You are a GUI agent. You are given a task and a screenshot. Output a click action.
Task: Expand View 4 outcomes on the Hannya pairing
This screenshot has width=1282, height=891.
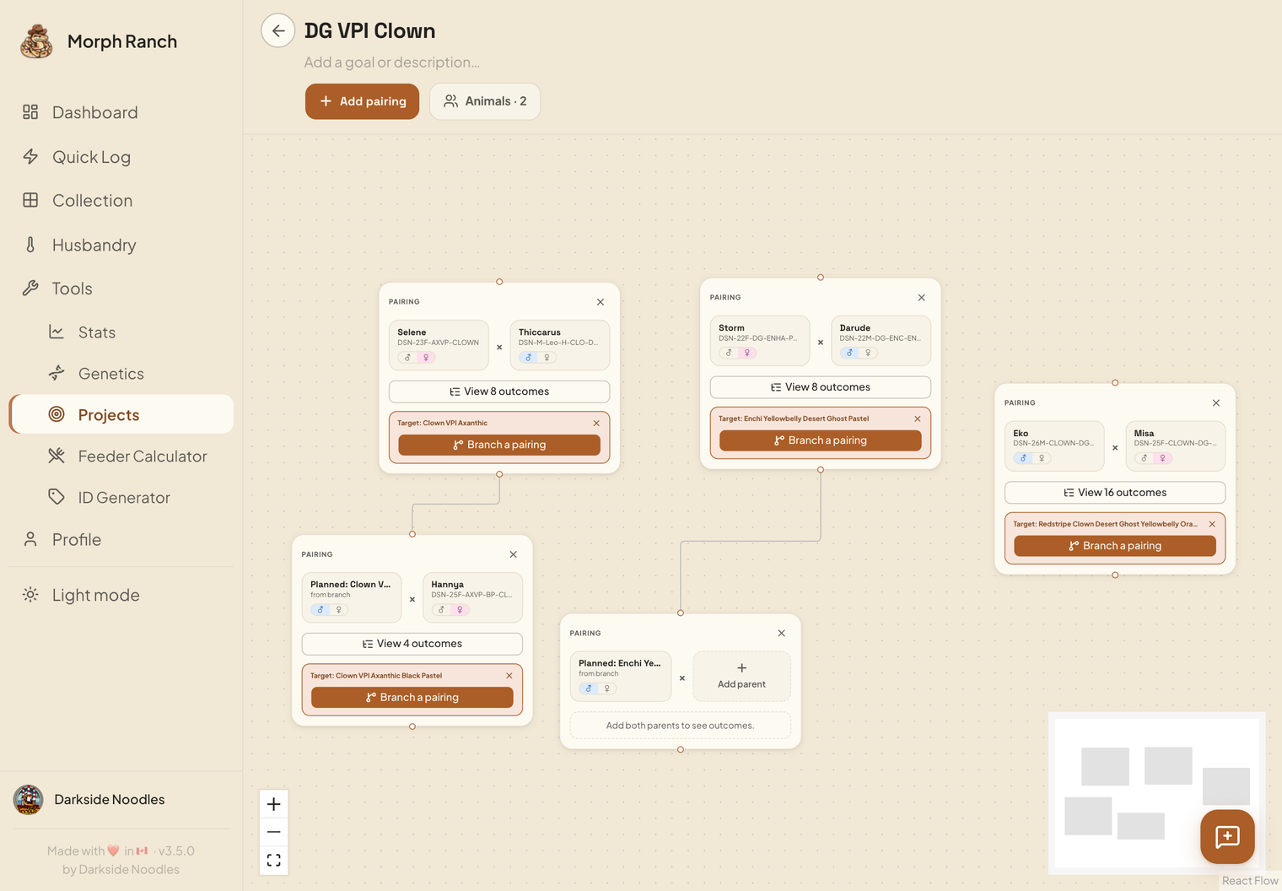point(412,644)
